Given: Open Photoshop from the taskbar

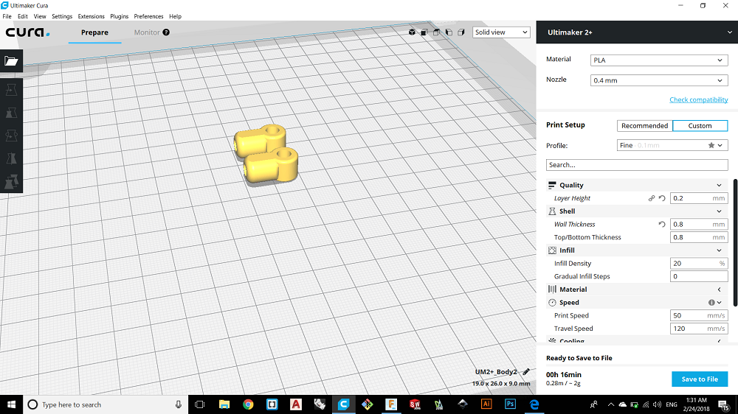Looking at the screenshot, I should coord(510,404).
